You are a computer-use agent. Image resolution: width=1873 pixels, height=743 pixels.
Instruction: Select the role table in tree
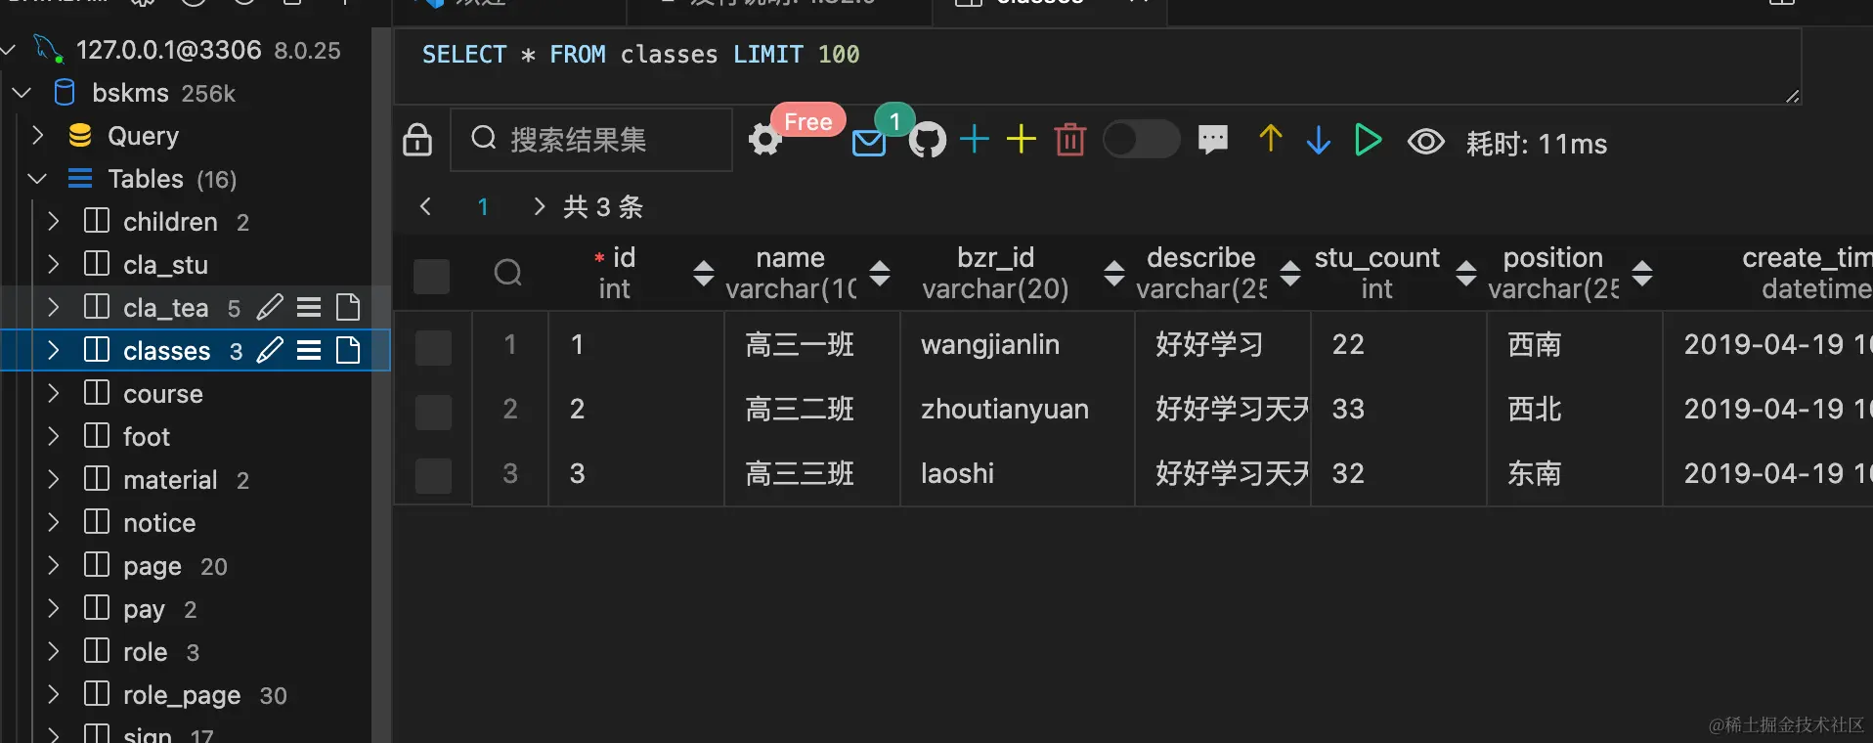[145, 652]
